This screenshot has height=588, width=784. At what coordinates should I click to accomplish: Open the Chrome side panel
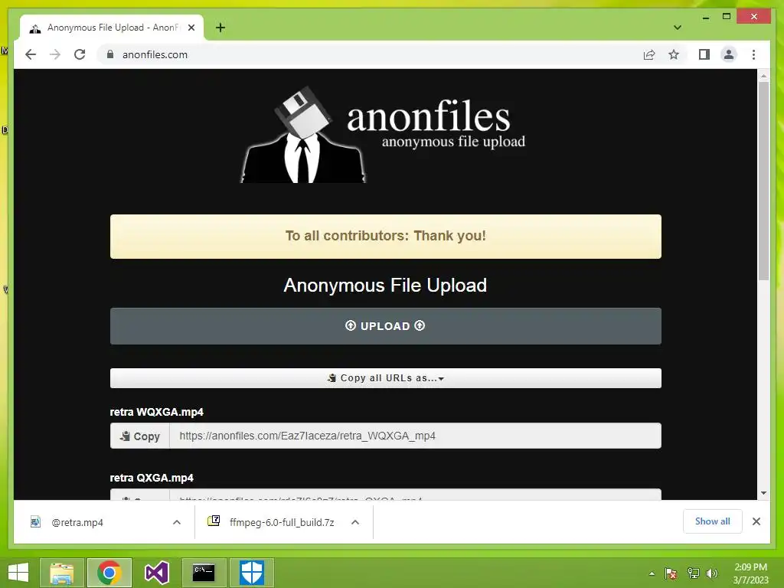point(704,54)
